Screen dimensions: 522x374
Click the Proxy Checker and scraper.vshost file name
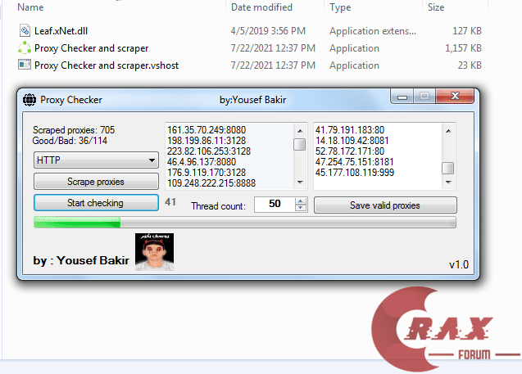(x=107, y=65)
